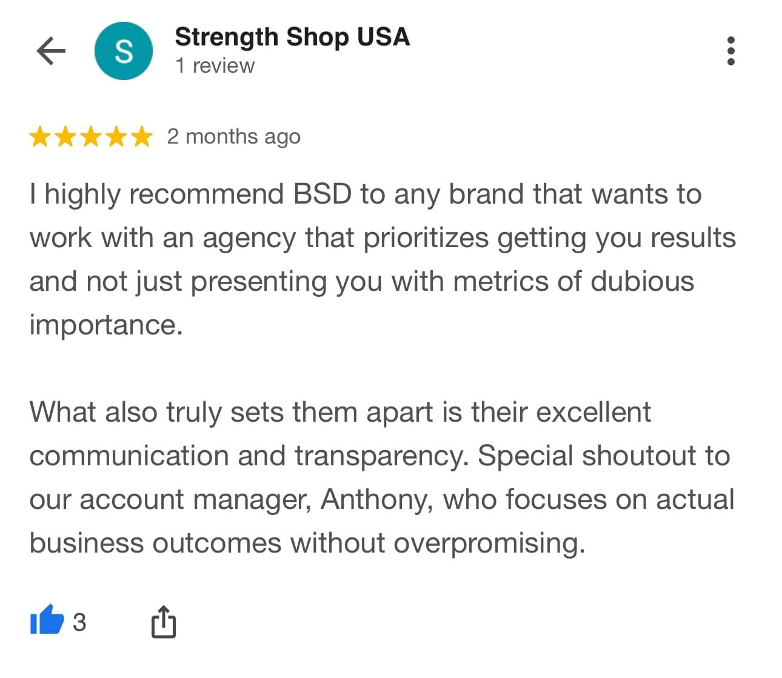Click the word "overpromising." ending the review

click(x=489, y=543)
